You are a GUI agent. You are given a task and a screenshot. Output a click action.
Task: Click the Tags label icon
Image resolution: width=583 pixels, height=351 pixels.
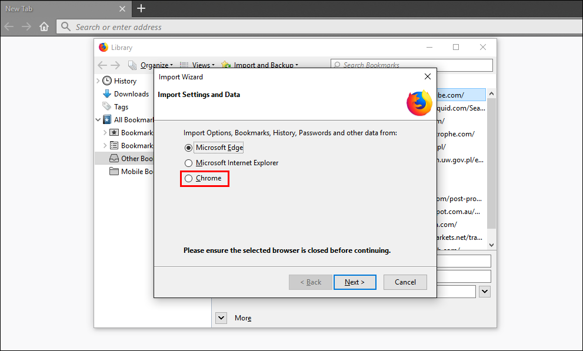tap(106, 106)
